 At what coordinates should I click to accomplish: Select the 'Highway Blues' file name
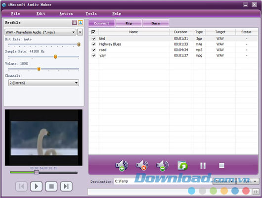click(x=110, y=44)
